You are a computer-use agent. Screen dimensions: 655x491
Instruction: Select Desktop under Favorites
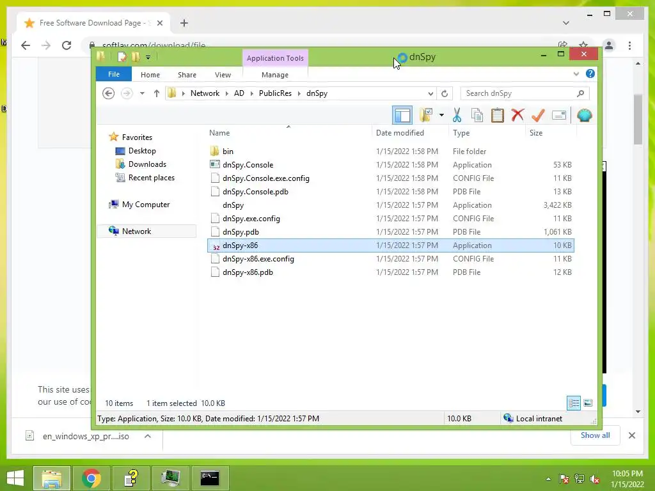142,151
